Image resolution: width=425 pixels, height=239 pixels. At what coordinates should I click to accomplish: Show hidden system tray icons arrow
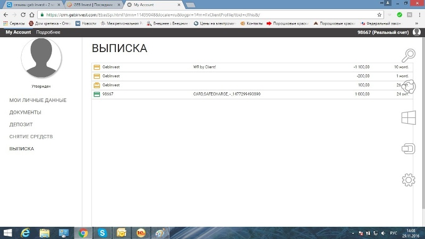click(x=354, y=233)
